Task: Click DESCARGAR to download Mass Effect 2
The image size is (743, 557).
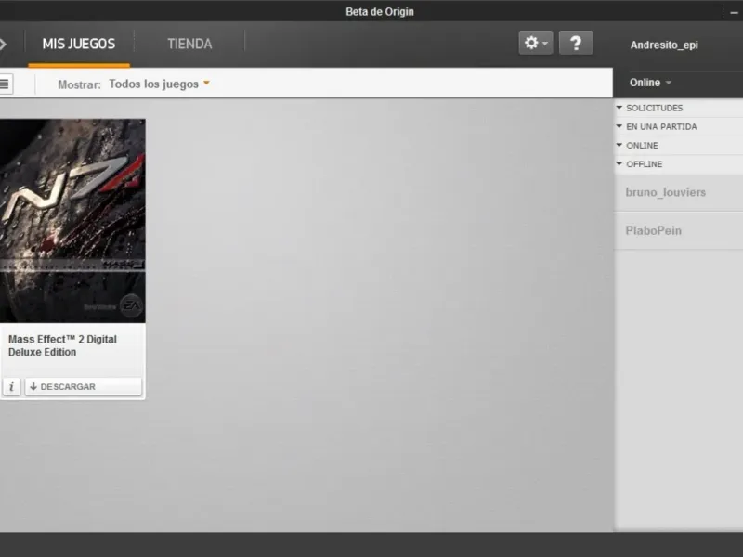Action: pyautogui.click(x=84, y=386)
